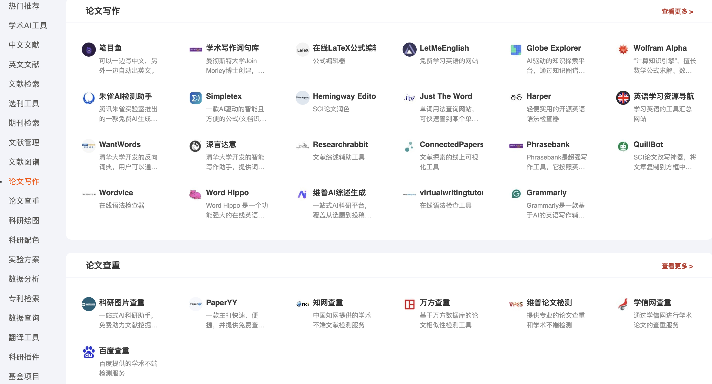The width and height of the screenshot is (712, 384).
Task: Select 翻译工具 from the sidebar list
Action: point(24,337)
